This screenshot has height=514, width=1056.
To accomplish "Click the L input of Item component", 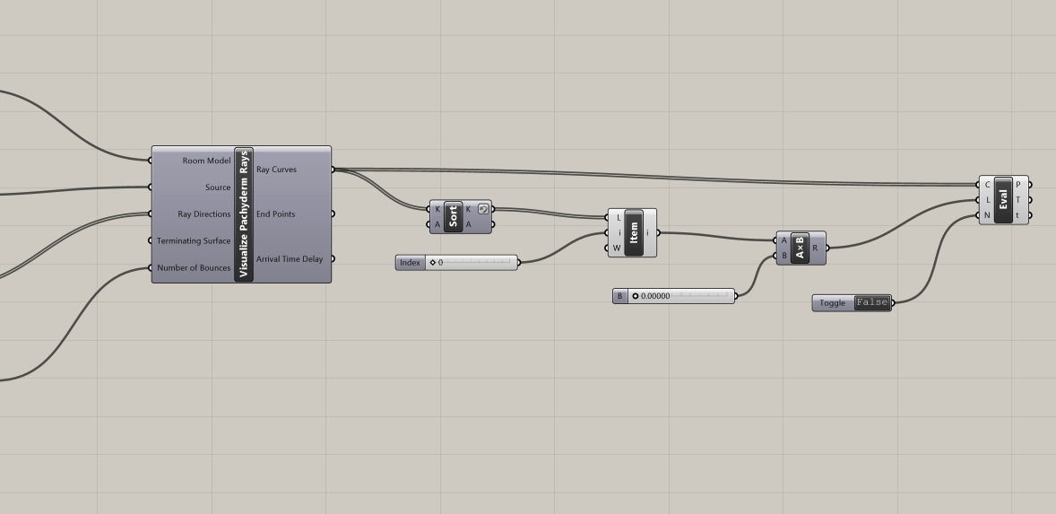I will [619, 218].
